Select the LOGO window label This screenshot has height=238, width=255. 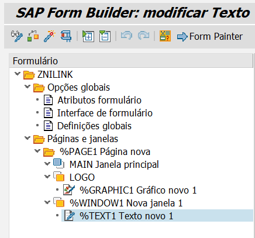coord(82,177)
